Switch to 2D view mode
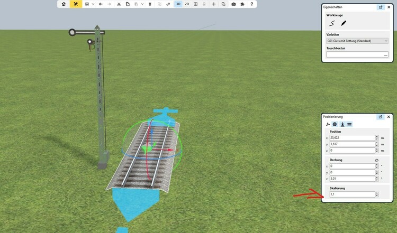This screenshot has width=397, height=233. point(187,4)
